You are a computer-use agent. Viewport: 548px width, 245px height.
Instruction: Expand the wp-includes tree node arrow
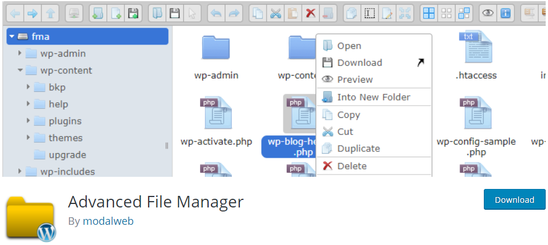[x=20, y=171]
